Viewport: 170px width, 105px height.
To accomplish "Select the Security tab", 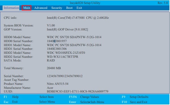I will point(57,8).
